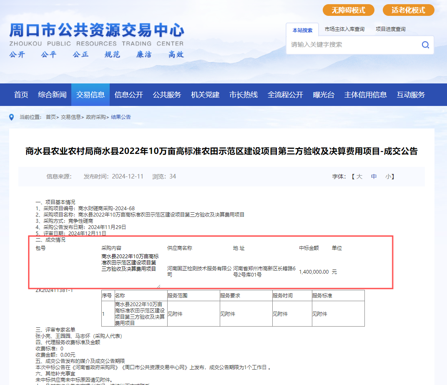Set font size to 小
Image resolution: width=447 pixels, height=385 pixels.
click(388, 176)
